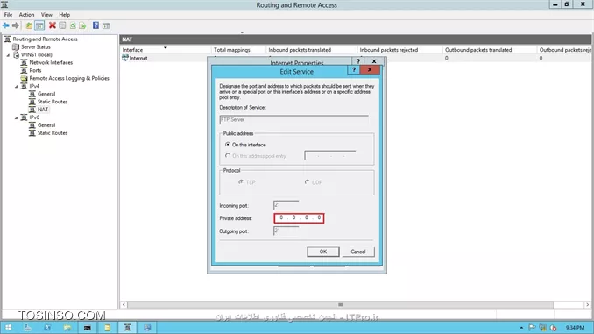Viewport: 594px width, 334px height.
Task: Select the NAT node under IPv4
Action: click(x=43, y=110)
